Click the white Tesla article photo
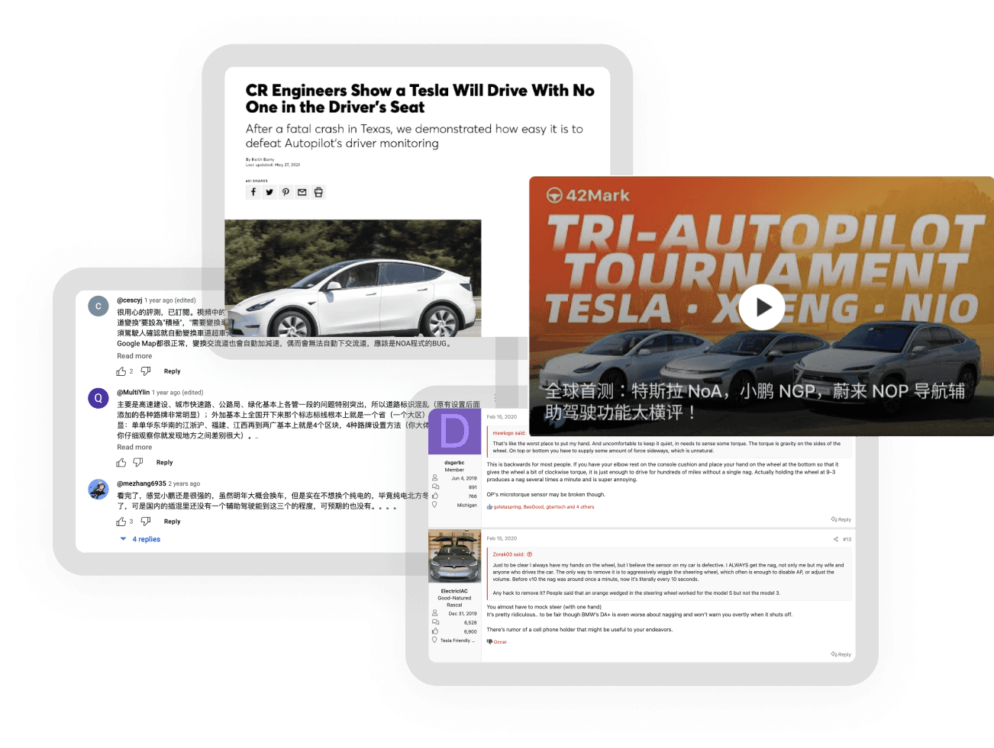Image resolution: width=994 pixels, height=748 pixels. pos(353,278)
